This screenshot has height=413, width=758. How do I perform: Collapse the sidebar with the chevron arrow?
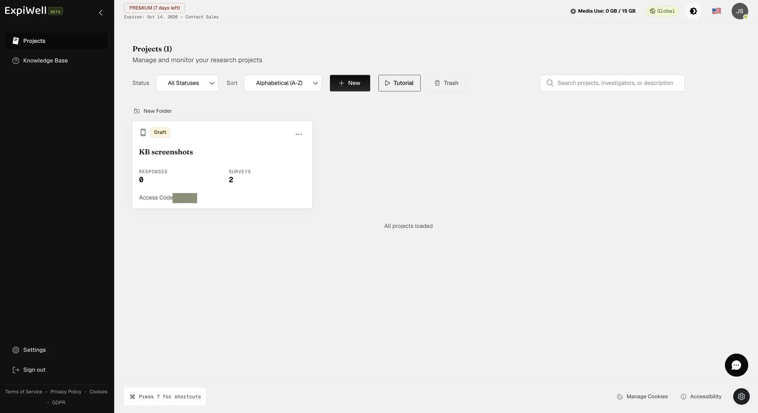click(101, 13)
